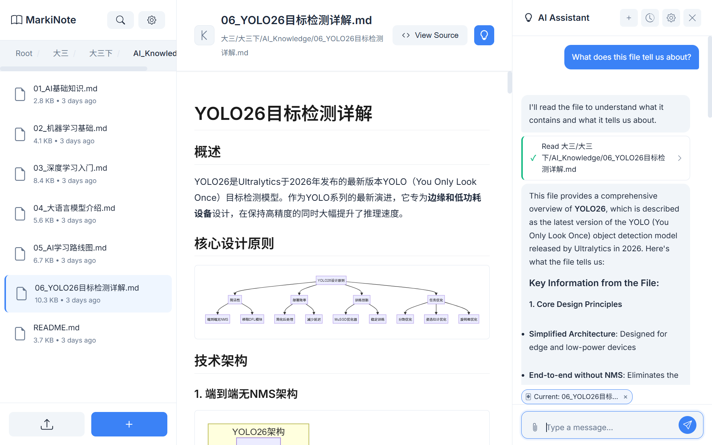Open AI chat history clock icon

650,18
